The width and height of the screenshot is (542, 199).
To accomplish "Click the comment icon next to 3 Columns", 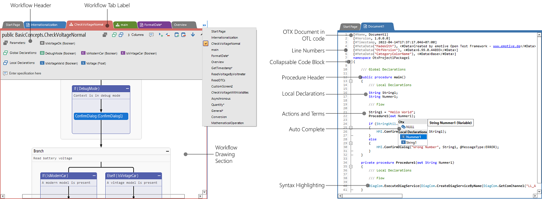I will point(151,34).
